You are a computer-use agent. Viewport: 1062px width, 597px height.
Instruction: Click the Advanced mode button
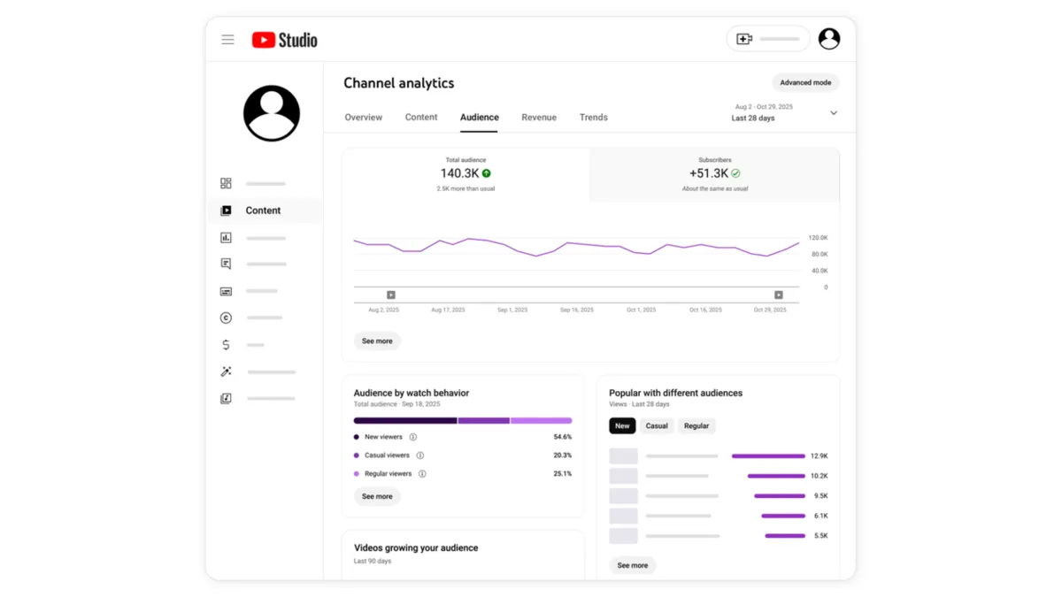(x=804, y=82)
